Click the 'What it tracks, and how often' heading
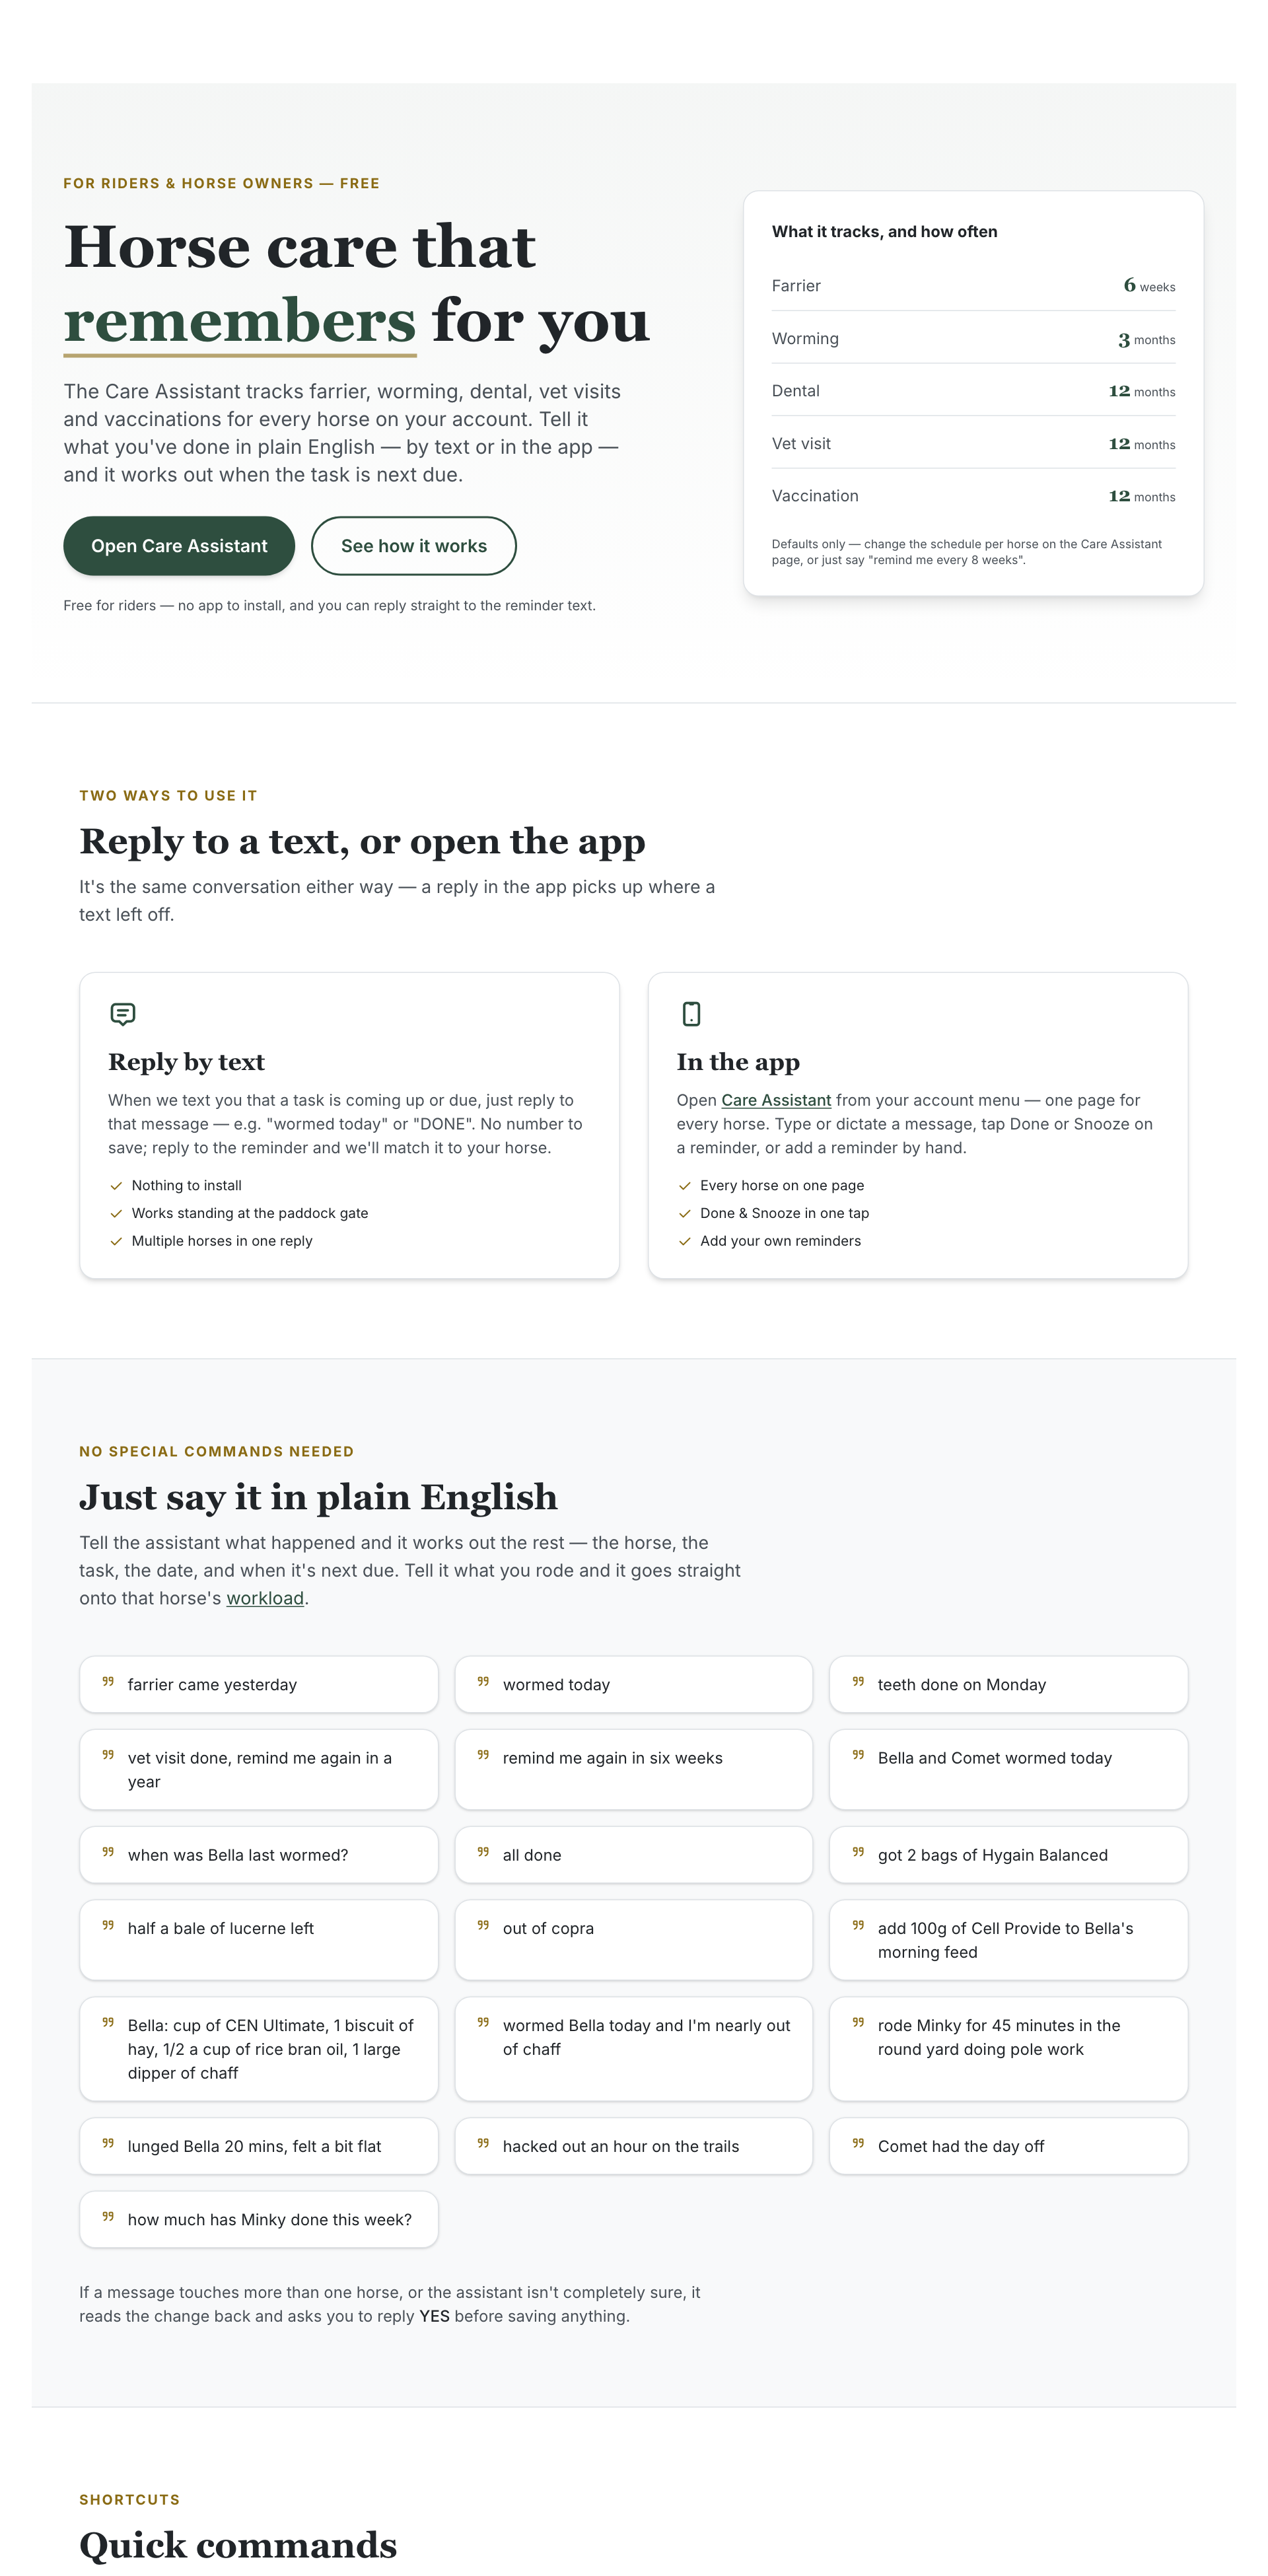This screenshot has width=1268, height=2576. [x=884, y=232]
